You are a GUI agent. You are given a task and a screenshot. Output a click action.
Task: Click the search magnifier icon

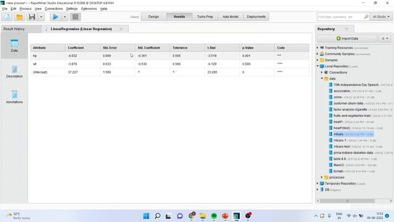[366, 17]
